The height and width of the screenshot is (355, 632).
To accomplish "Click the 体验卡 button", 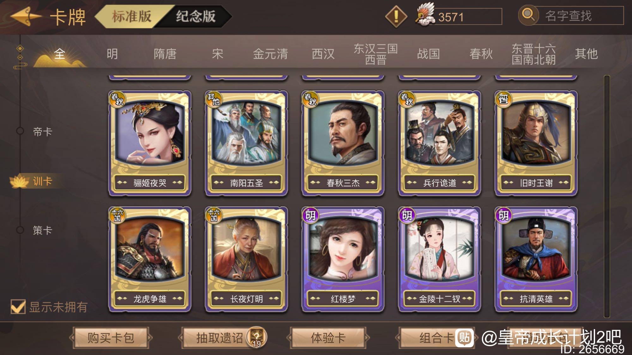I will pos(328,338).
